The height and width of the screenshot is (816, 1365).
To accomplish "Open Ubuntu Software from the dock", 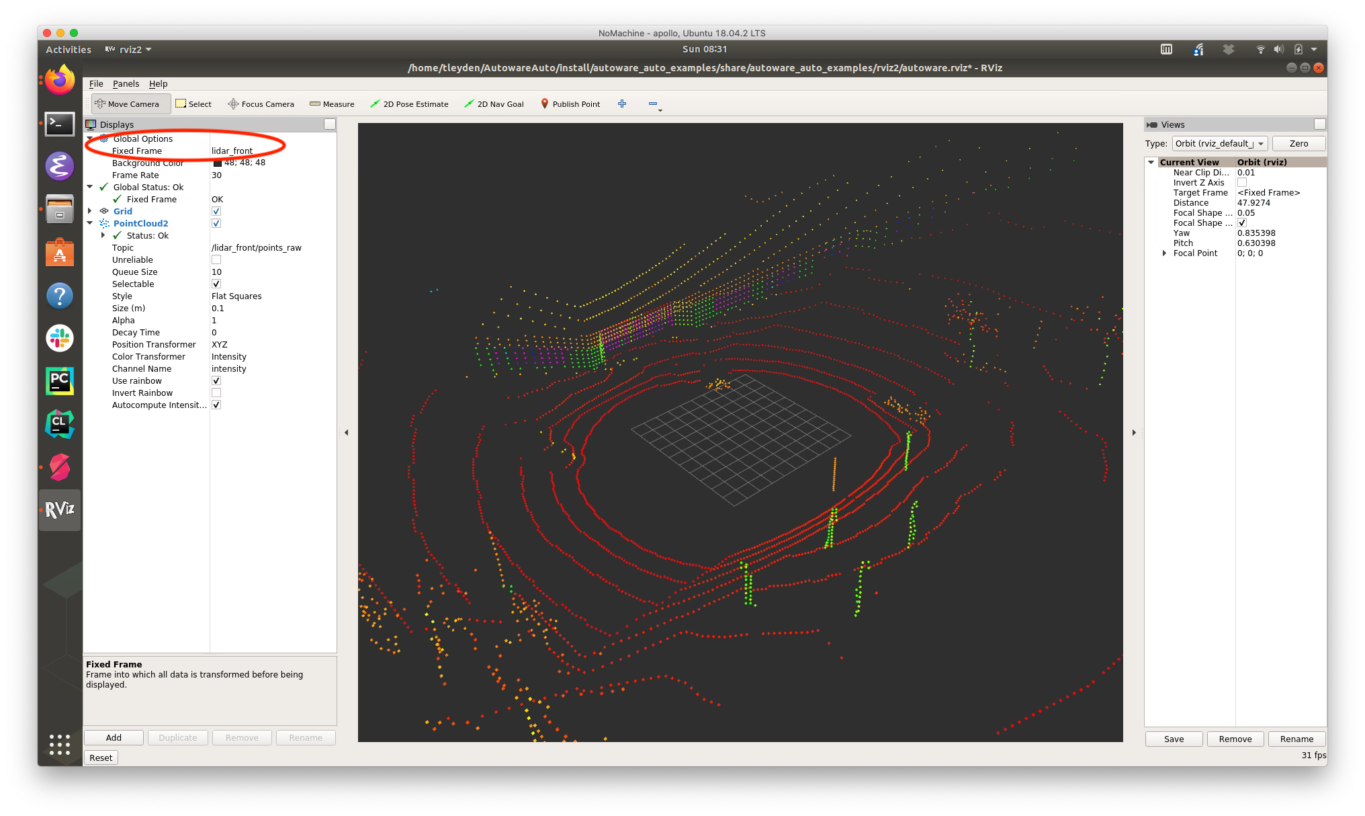I will click(60, 253).
